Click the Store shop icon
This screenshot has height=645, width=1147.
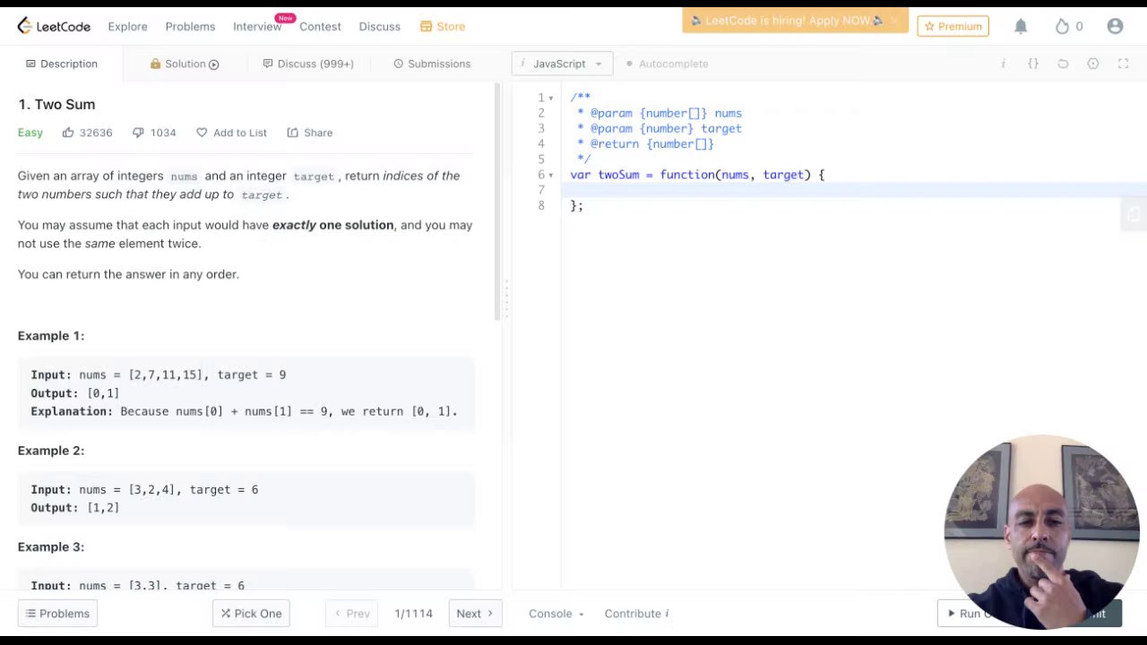pyautogui.click(x=426, y=27)
